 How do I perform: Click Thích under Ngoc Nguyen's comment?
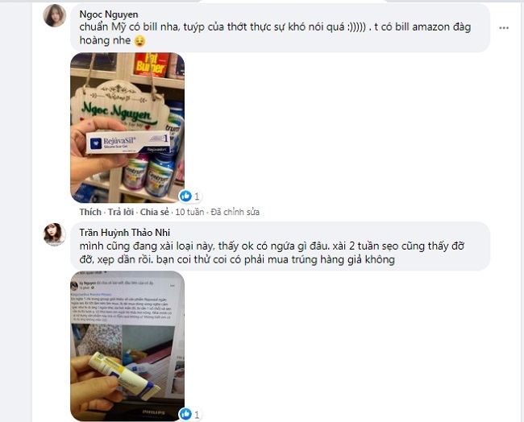pyautogui.click(x=90, y=212)
